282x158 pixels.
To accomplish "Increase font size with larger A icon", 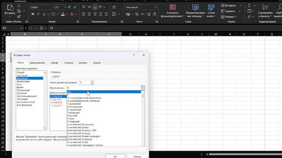I will pos(70,7).
